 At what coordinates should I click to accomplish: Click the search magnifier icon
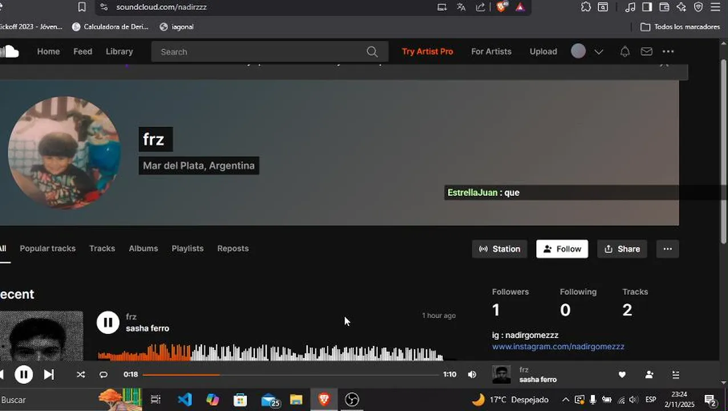pyautogui.click(x=372, y=52)
